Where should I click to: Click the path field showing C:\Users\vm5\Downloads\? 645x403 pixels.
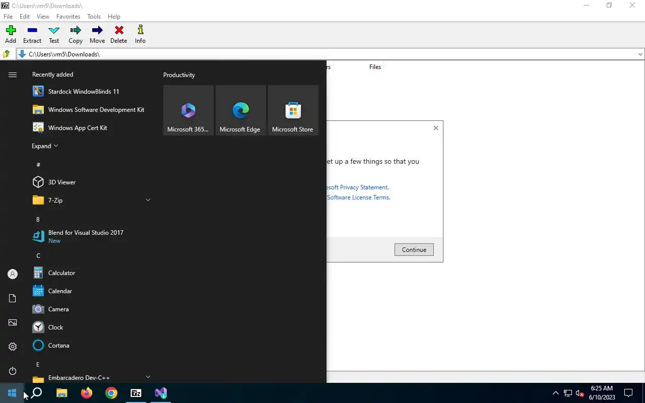(327, 54)
